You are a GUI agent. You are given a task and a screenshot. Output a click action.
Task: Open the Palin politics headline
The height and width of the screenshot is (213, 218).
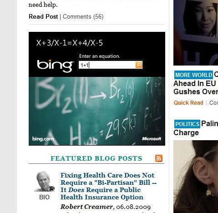[196, 128]
